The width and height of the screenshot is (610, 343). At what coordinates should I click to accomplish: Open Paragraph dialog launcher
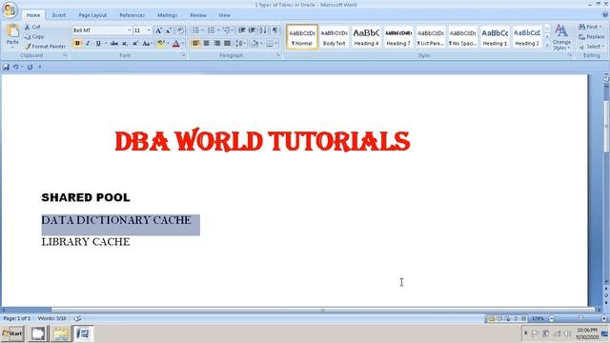point(278,55)
